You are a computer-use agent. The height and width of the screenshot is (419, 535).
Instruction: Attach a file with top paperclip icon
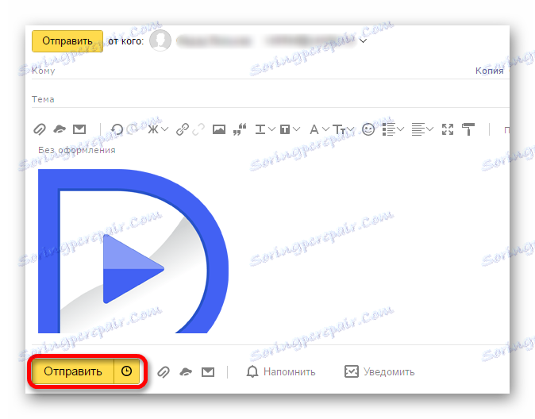point(40,129)
